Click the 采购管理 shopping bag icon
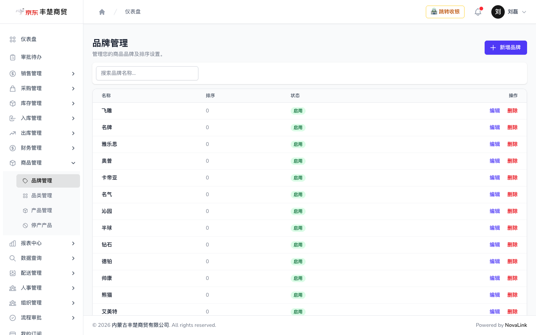 click(x=13, y=89)
